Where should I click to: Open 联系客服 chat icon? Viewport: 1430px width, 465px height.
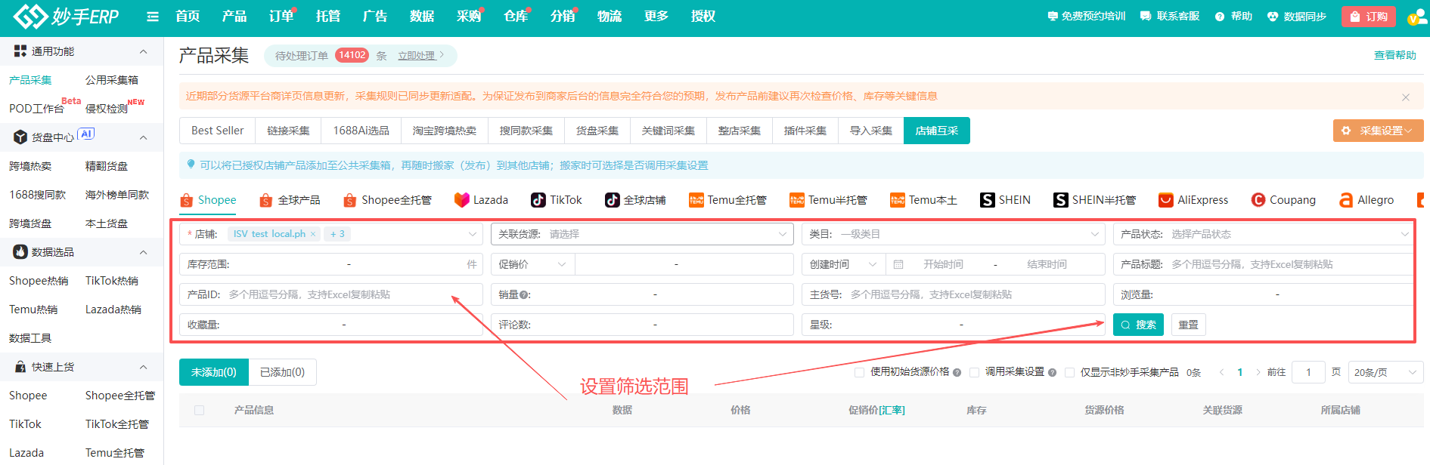click(x=1146, y=17)
